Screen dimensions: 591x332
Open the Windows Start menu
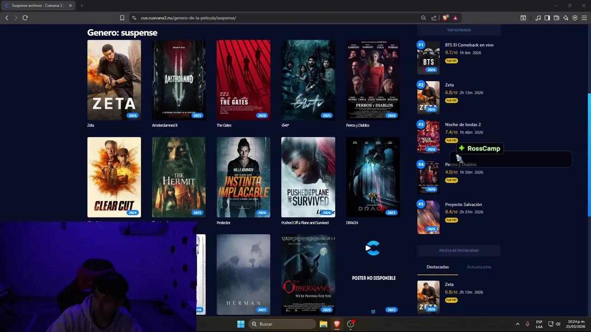tap(241, 324)
